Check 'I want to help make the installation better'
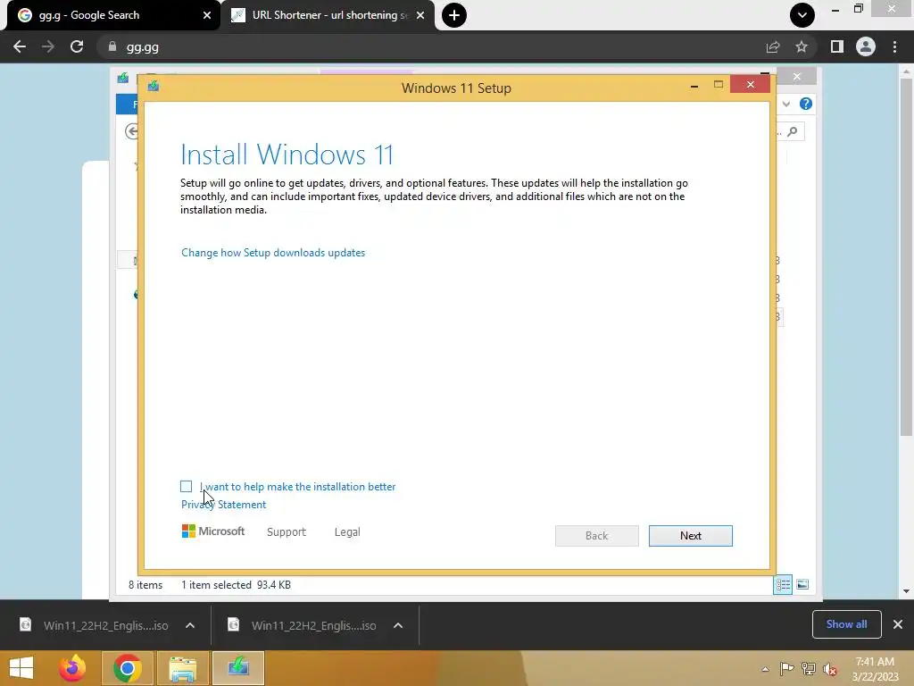The width and height of the screenshot is (914, 686). (x=186, y=487)
